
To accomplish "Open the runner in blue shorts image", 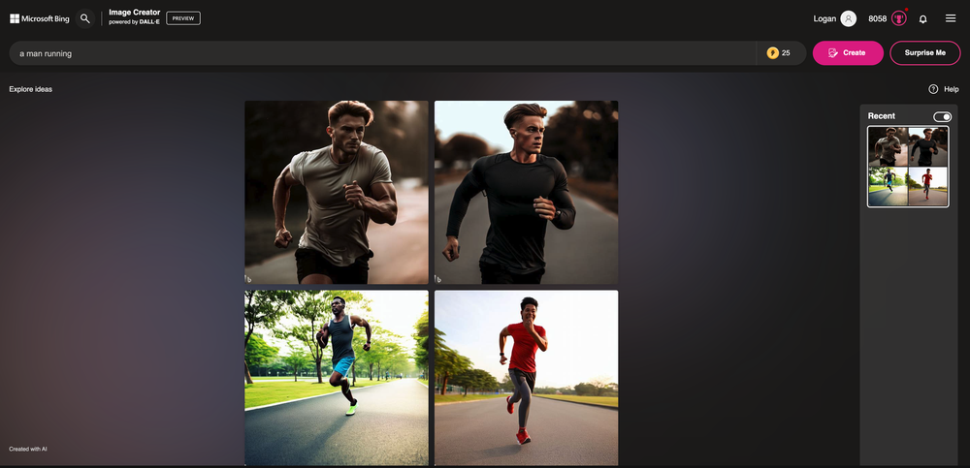I will point(337,378).
